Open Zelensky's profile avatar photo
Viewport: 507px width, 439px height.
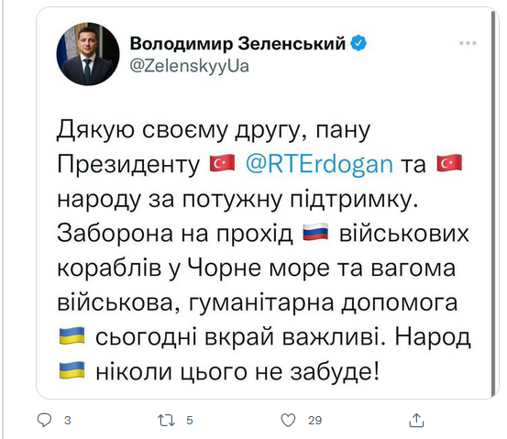pyautogui.click(x=88, y=54)
